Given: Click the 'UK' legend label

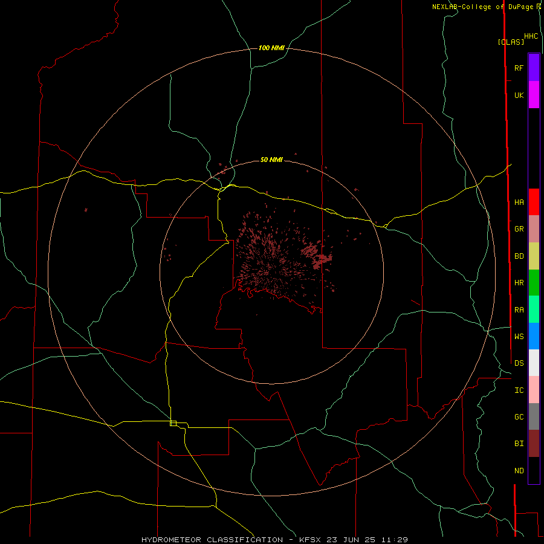Looking at the screenshot, I should [519, 95].
